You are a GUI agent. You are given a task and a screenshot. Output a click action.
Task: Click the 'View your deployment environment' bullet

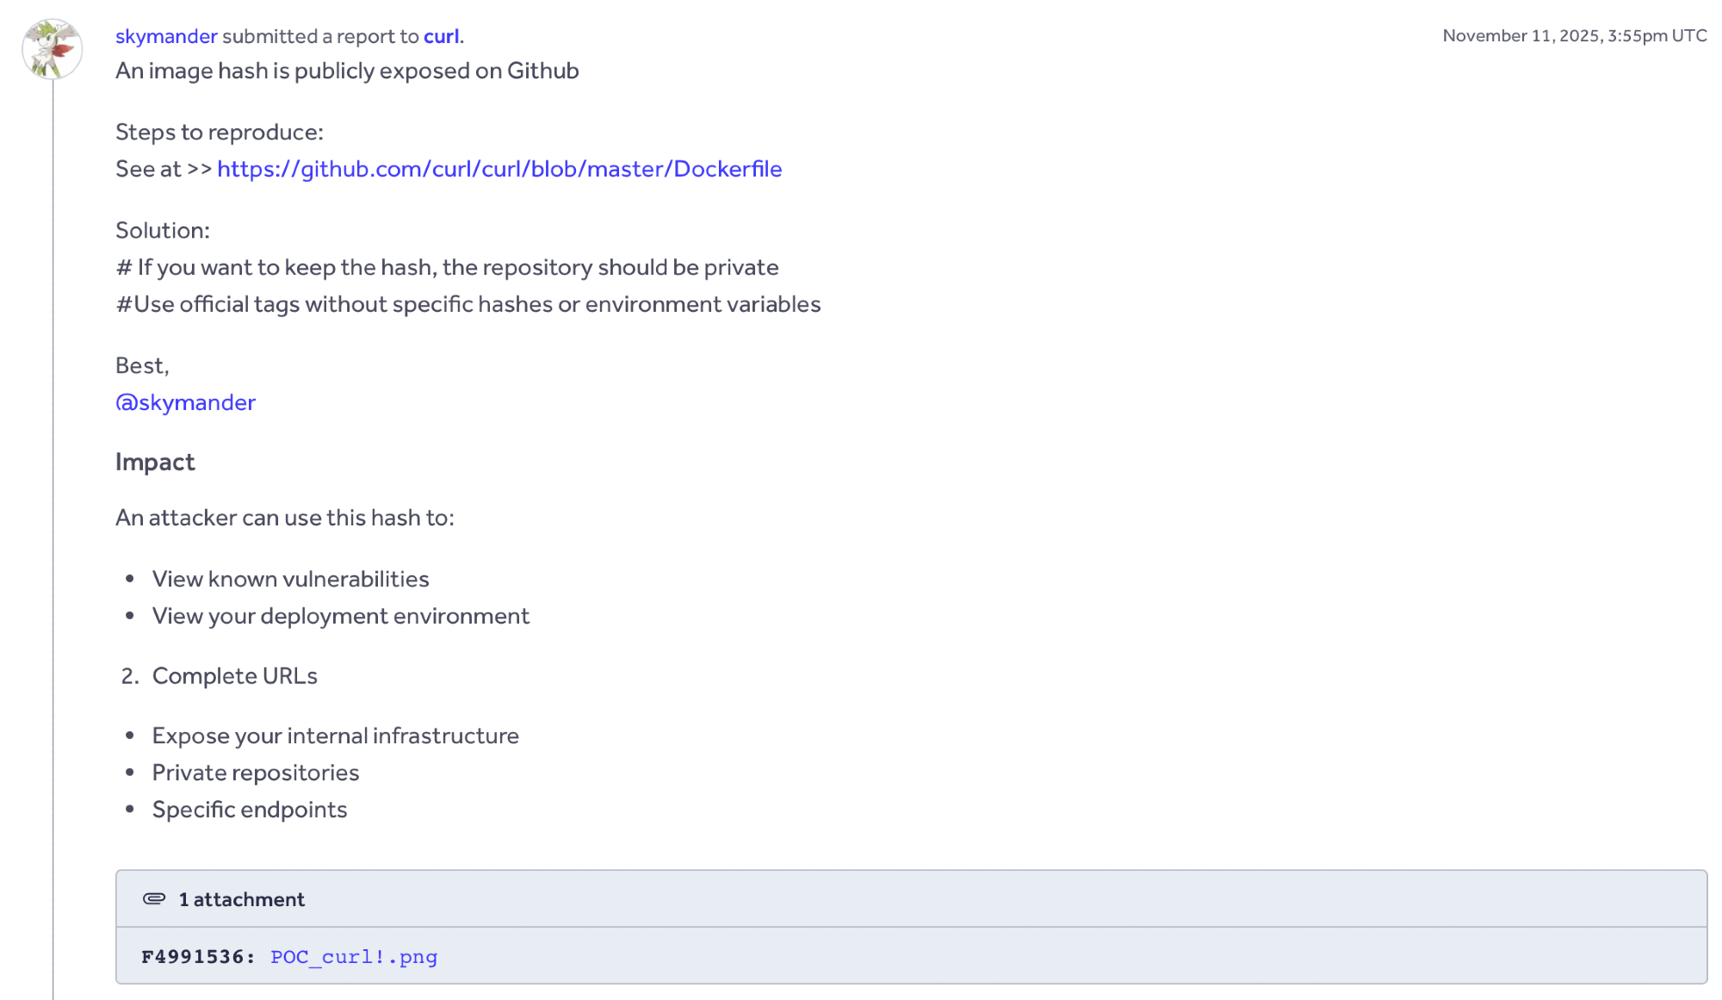coord(340,616)
